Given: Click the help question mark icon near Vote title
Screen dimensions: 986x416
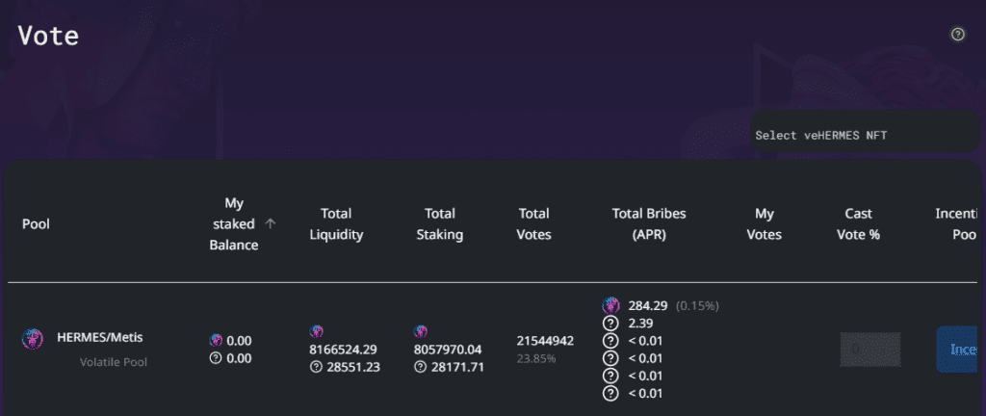Looking at the screenshot, I should pyautogui.click(x=957, y=35).
